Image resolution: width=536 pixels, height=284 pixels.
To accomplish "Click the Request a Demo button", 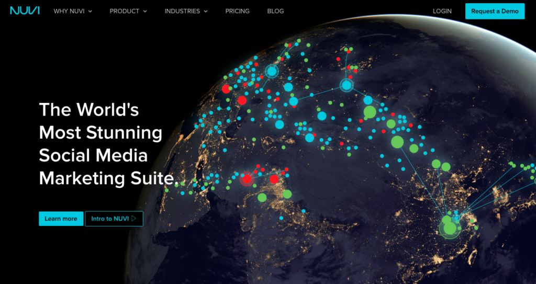I will (495, 12).
